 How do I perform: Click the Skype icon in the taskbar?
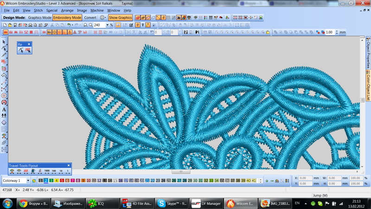click(161, 203)
